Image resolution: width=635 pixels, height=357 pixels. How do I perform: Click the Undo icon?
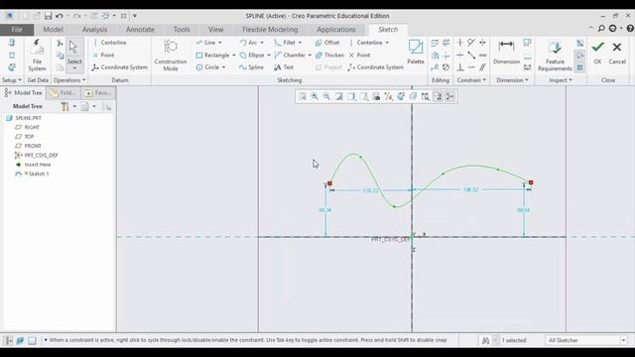pyautogui.click(x=60, y=16)
